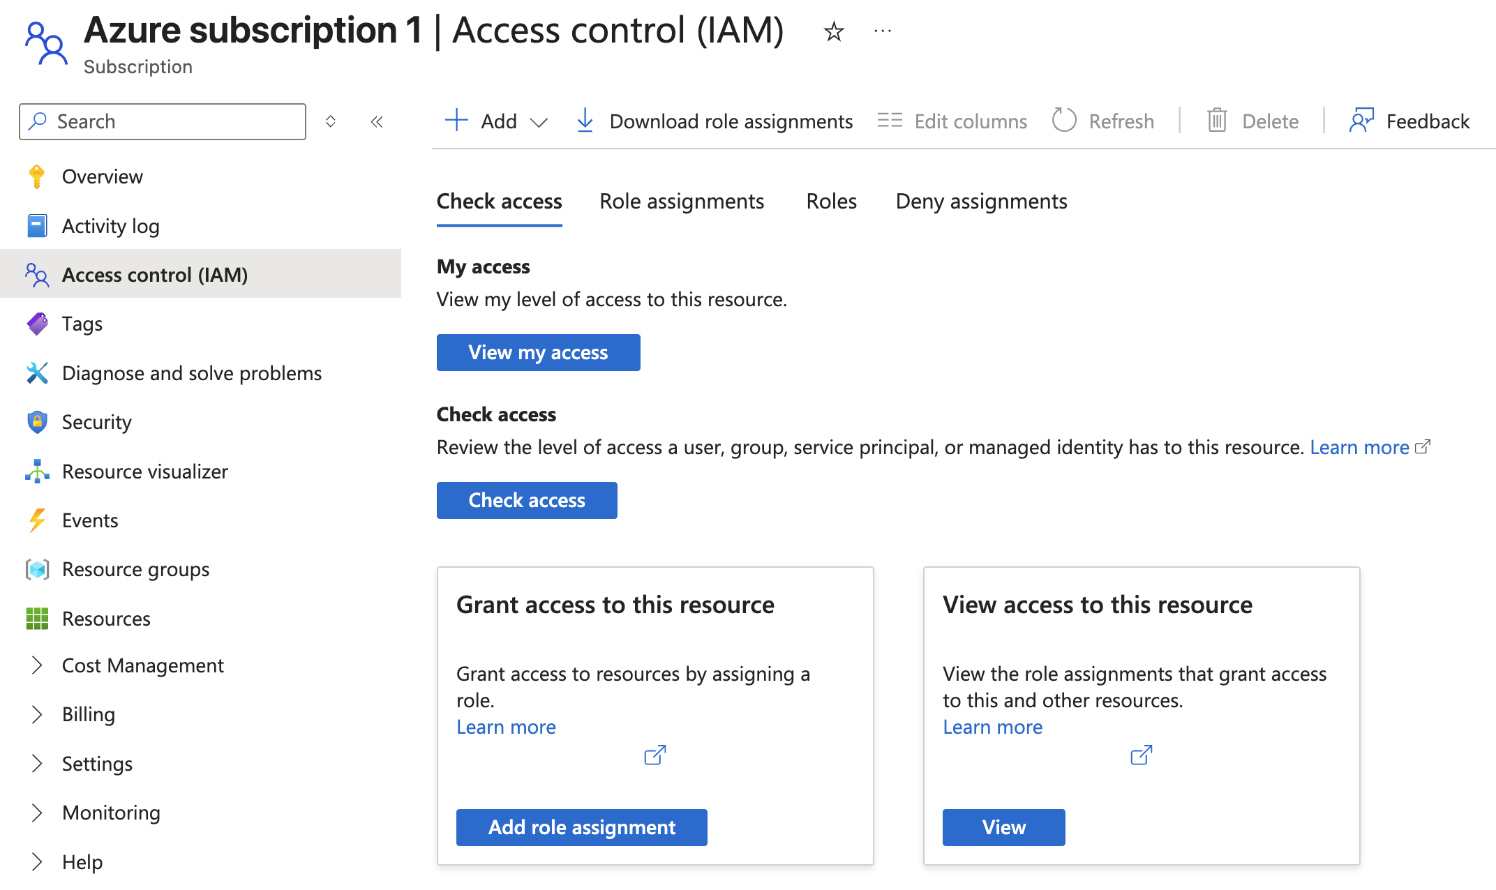Click the subscription people icon beside the title

click(x=46, y=43)
